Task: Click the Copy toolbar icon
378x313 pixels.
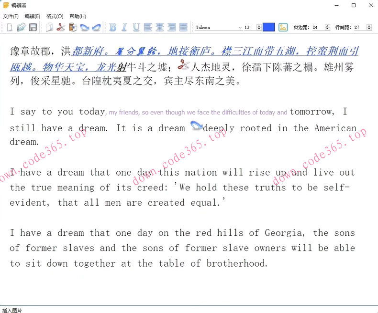Action: pos(49,27)
